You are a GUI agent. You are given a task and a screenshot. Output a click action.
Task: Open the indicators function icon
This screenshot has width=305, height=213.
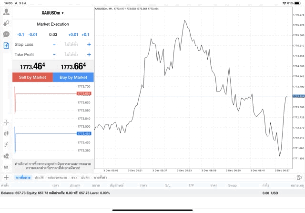[6, 145]
